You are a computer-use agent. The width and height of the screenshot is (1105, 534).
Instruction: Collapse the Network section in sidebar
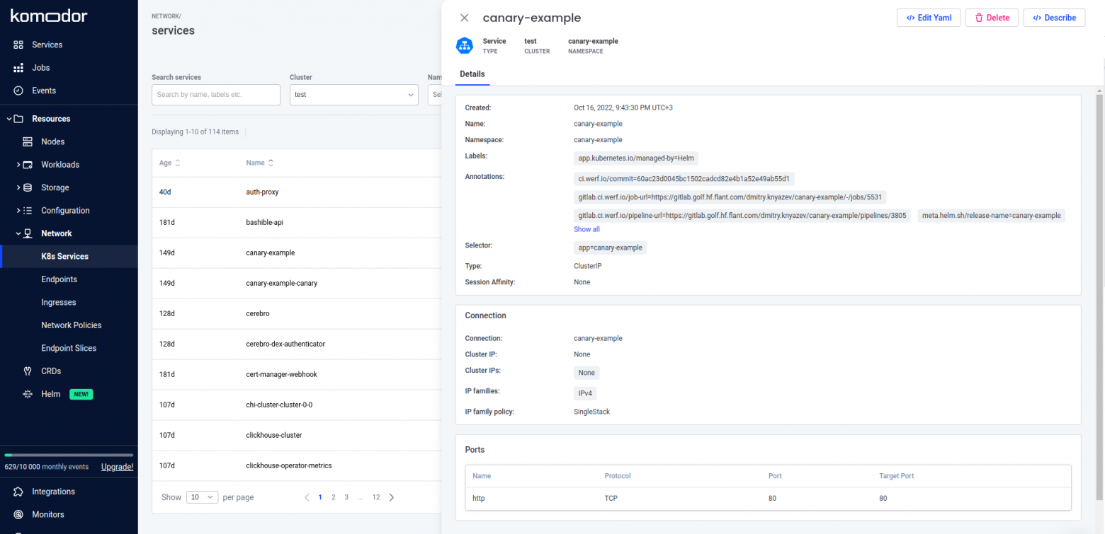point(18,233)
